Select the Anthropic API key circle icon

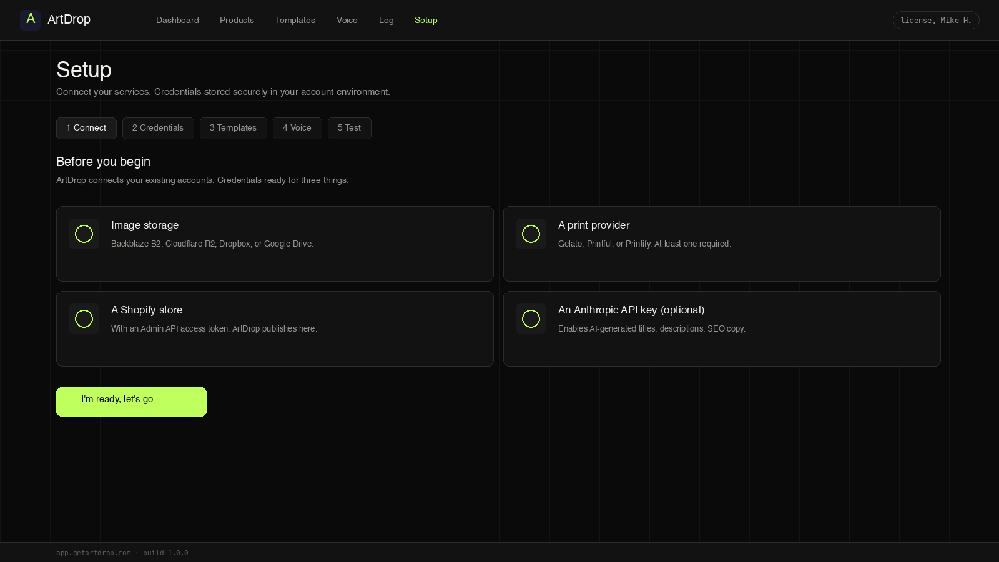pyautogui.click(x=531, y=318)
